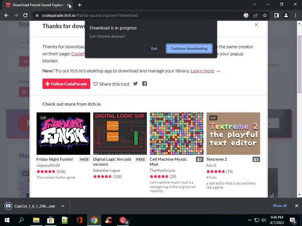Show hidden system tray icons

[x=250, y=220]
